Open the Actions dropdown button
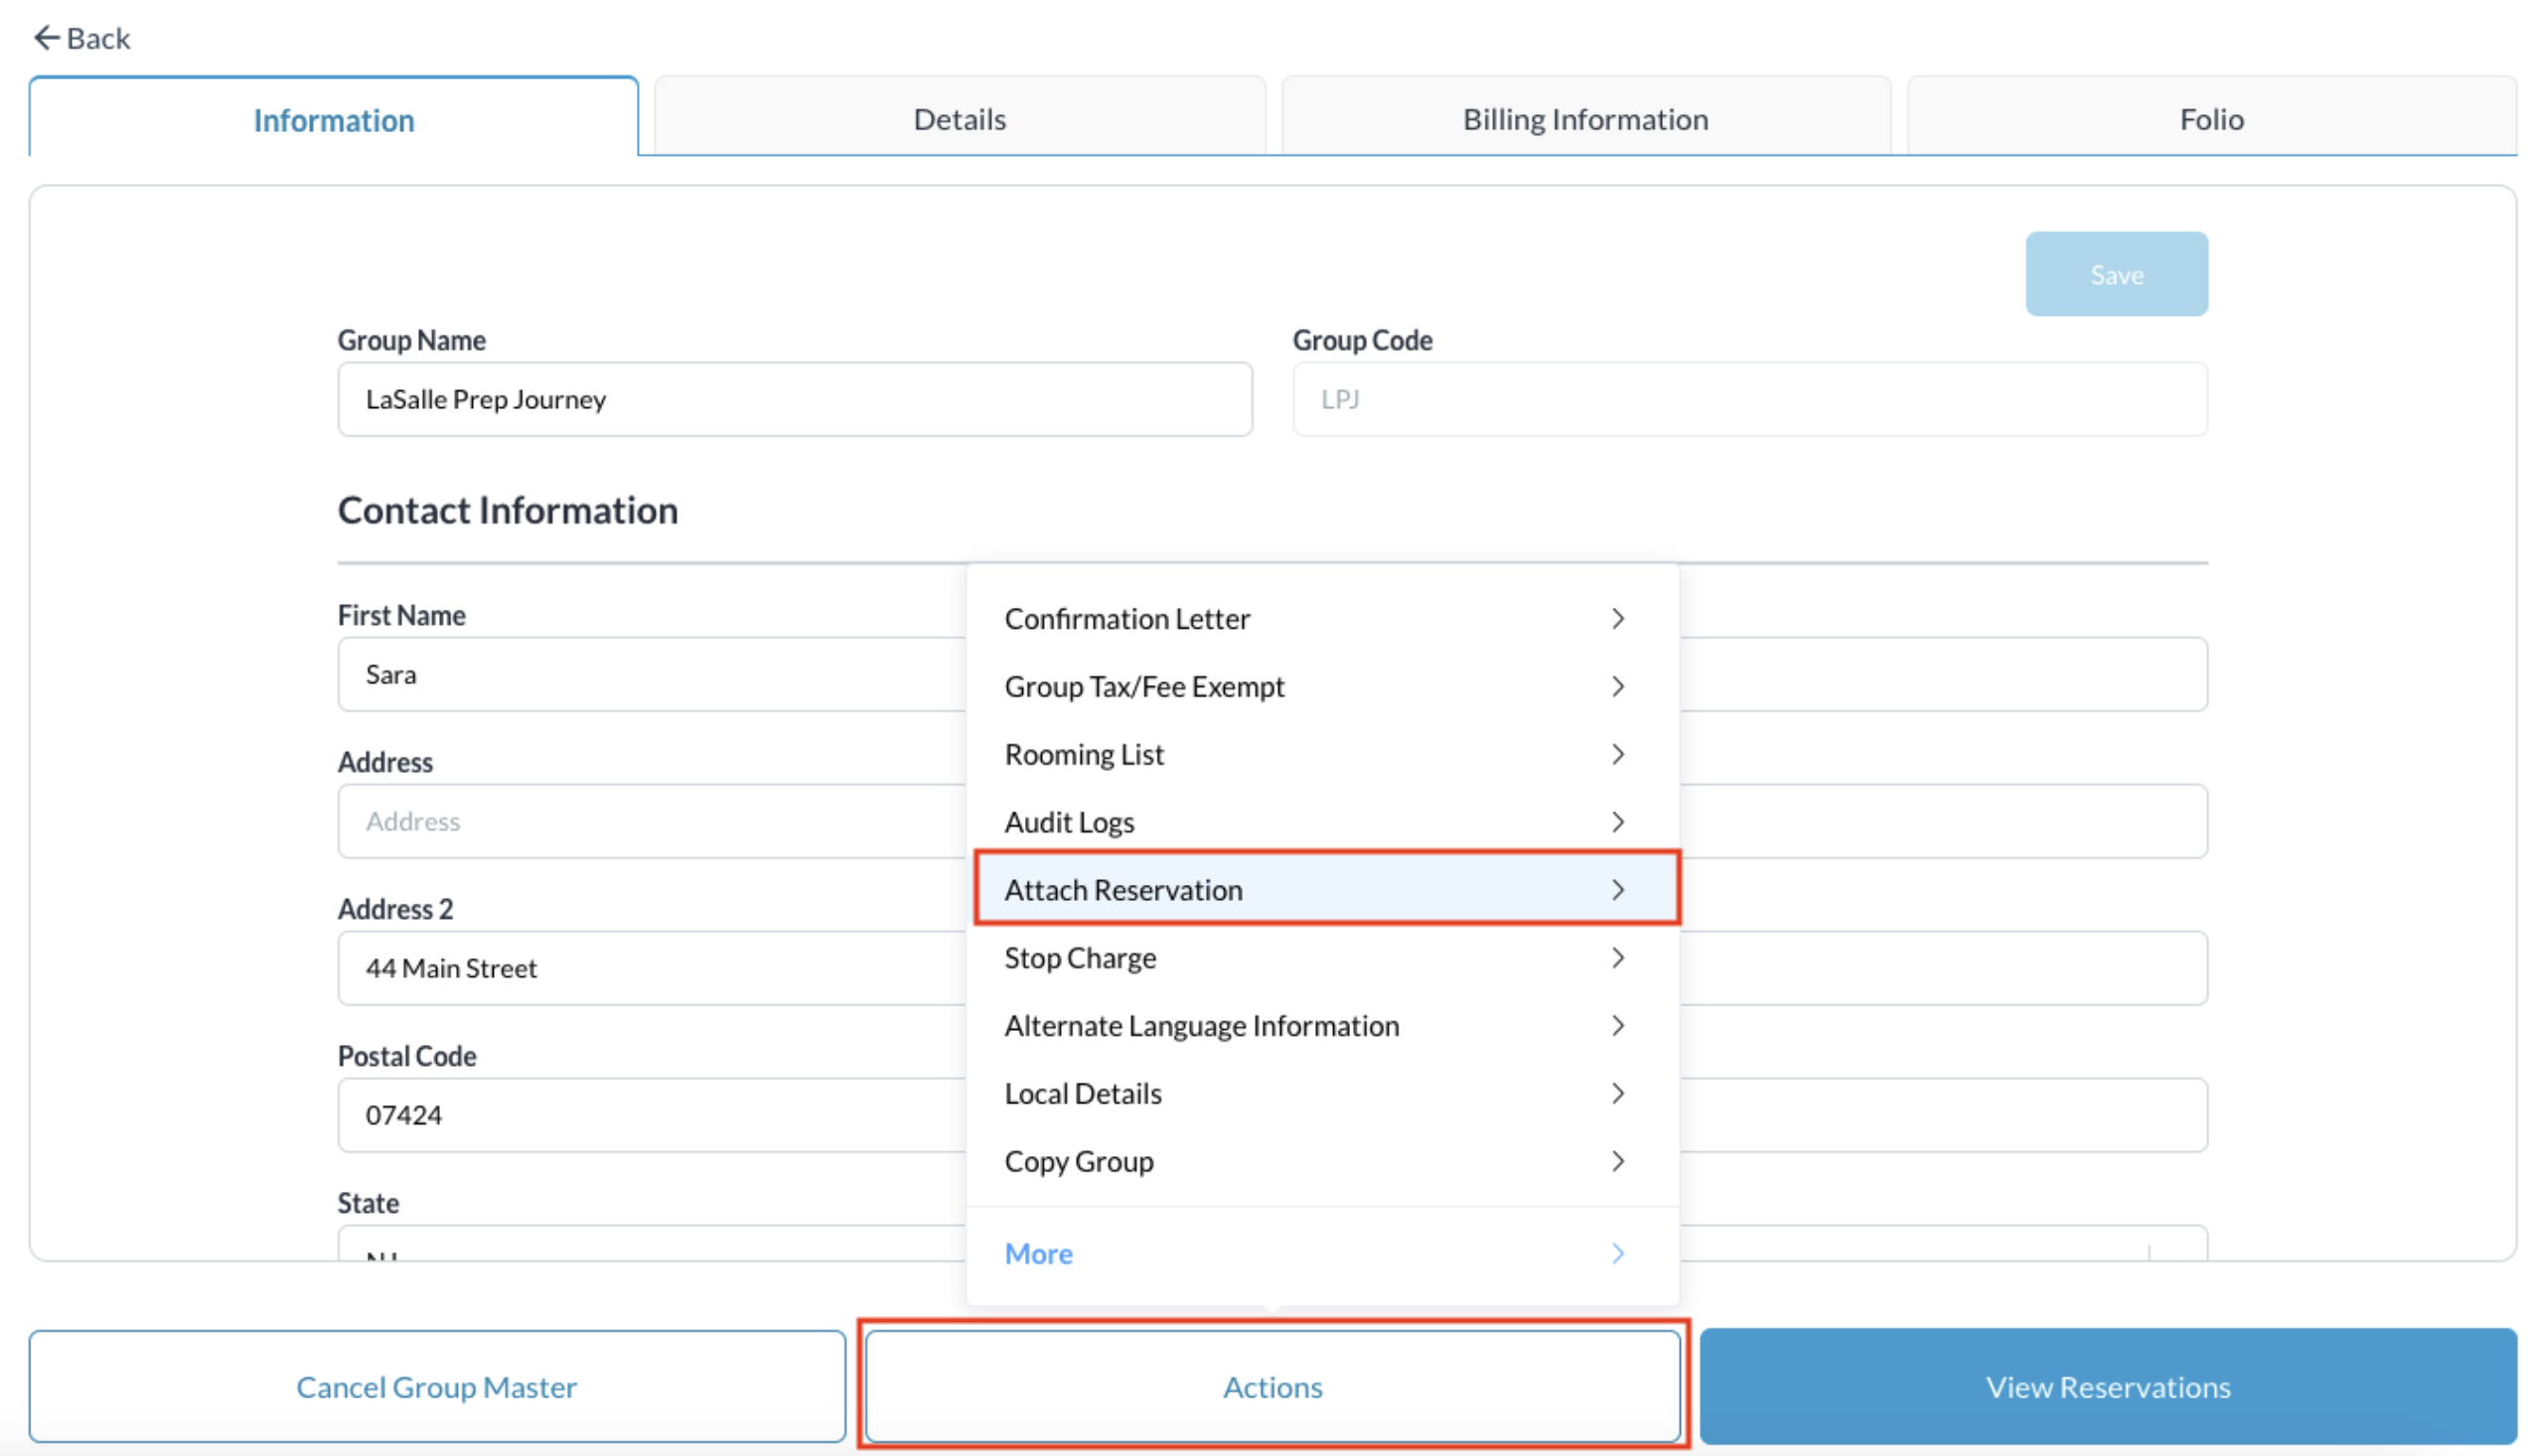Screen dimensions: 2541x1456 tap(1272, 1387)
